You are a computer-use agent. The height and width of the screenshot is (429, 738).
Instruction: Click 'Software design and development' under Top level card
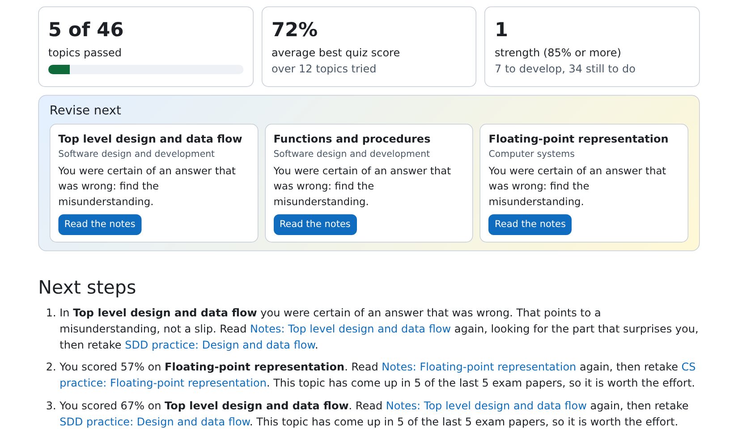click(136, 154)
